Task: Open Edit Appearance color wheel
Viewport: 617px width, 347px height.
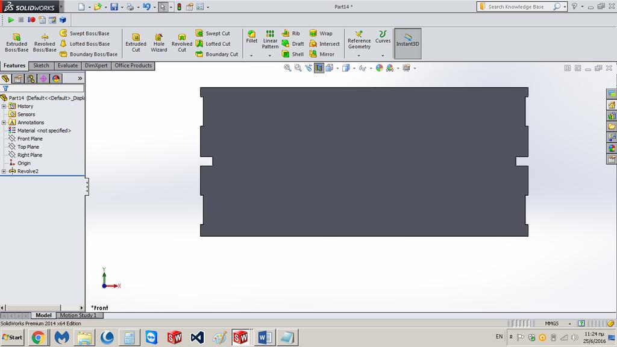Action: pos(380,68)
